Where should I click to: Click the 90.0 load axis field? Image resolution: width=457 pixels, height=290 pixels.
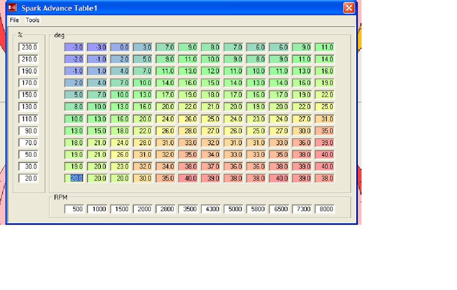[x=28, y=131]
